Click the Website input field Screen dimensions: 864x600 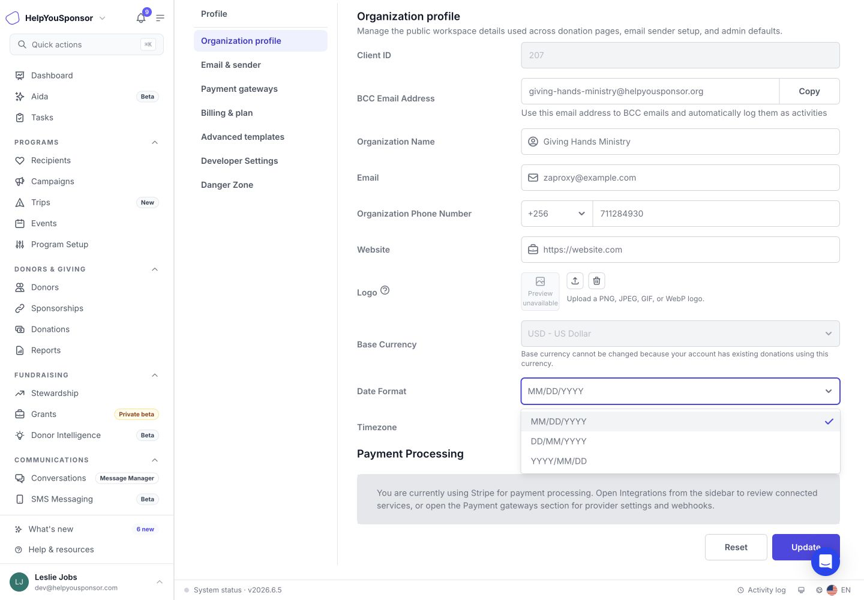(x=680, y=250)
